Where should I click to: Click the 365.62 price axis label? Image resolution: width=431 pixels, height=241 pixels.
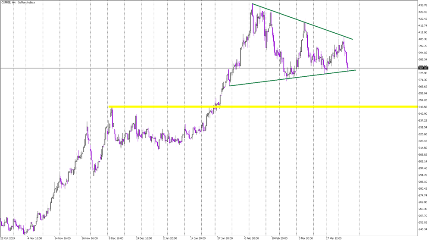pyautogui.click(x=423, y=87)
